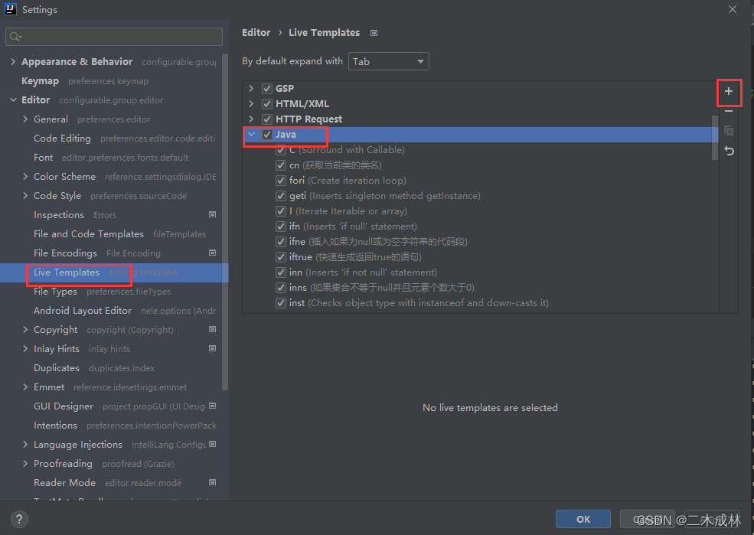Toggle the HTTP Request group checkbox
The image size is (754, 535).
[267, 119]
